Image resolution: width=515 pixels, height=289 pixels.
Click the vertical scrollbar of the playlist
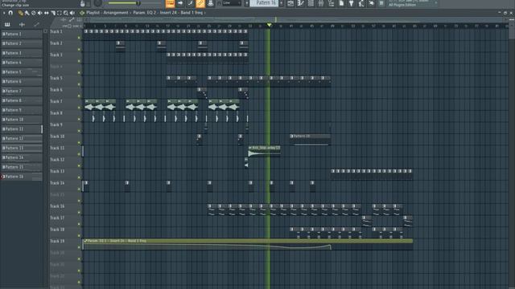tap(512, 30)
